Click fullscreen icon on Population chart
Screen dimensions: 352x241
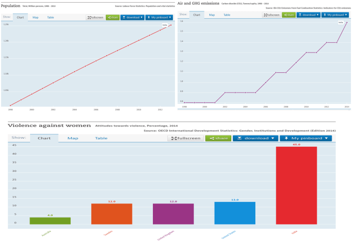pos(96,17)
